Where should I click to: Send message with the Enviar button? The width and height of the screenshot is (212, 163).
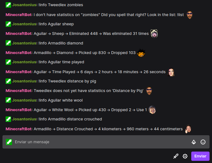200,156
